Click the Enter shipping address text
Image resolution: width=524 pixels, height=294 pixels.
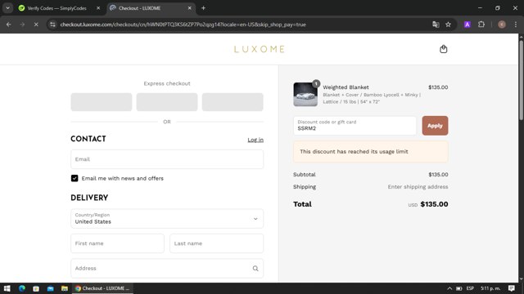(x=418, y=187)
